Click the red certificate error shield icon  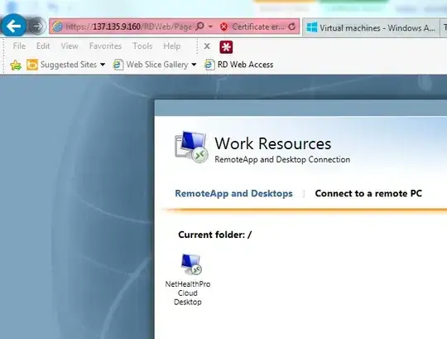(x=224, y=27)
